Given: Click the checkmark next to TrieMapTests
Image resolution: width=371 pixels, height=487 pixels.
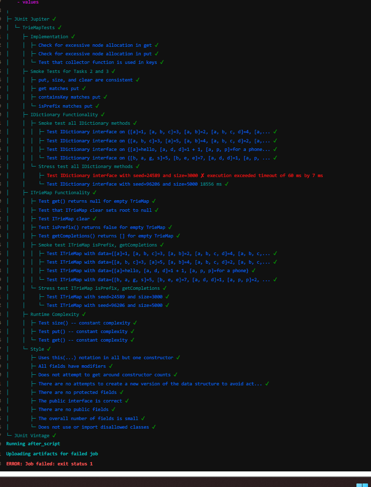Looking at the screenshot, I should [60, 28].
